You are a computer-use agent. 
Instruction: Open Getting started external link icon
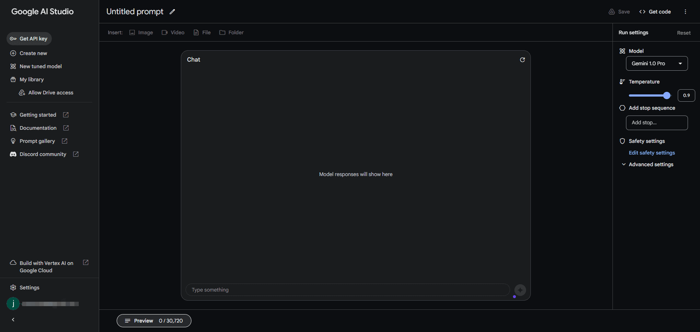(x=66, y=115)
